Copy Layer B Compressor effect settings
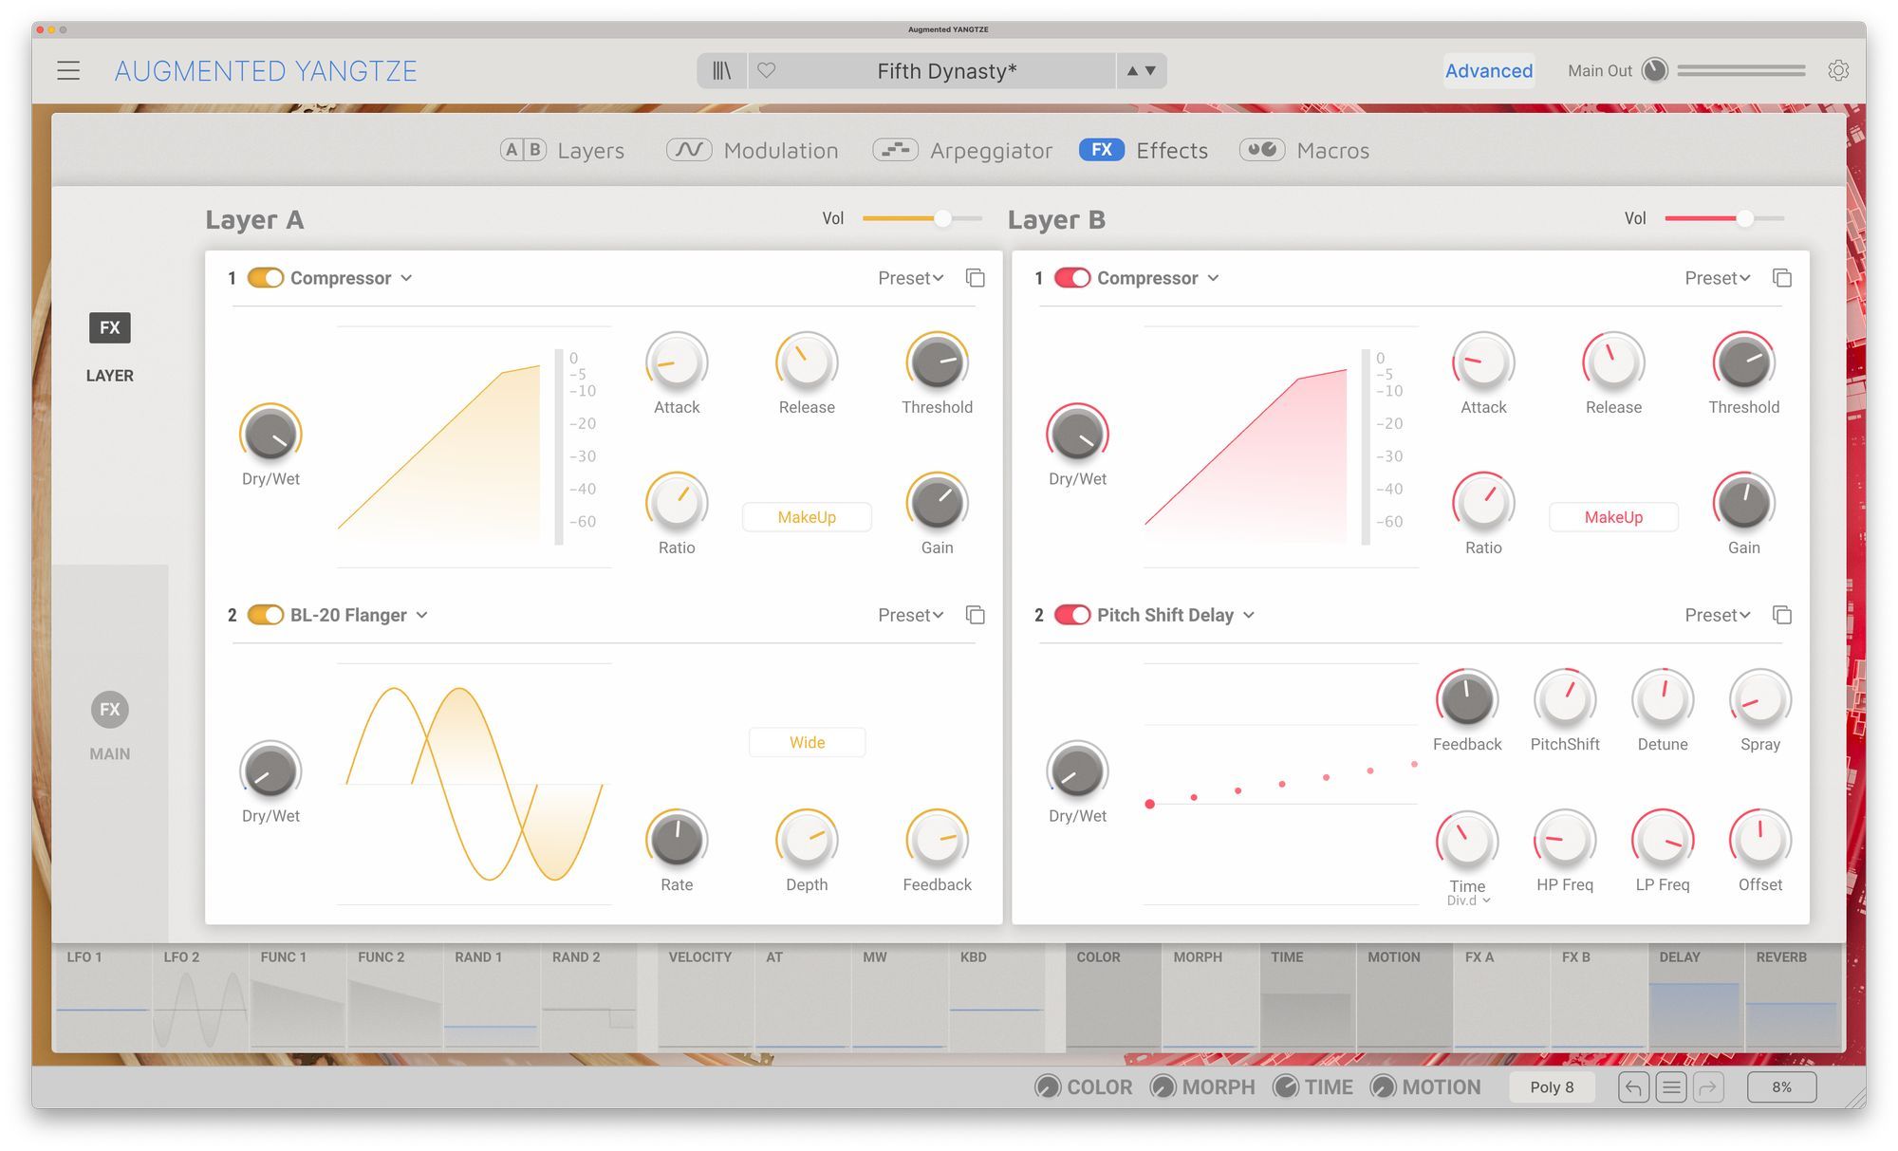Screen dimensions: 1898x1151 click(x=1782, y=278)
